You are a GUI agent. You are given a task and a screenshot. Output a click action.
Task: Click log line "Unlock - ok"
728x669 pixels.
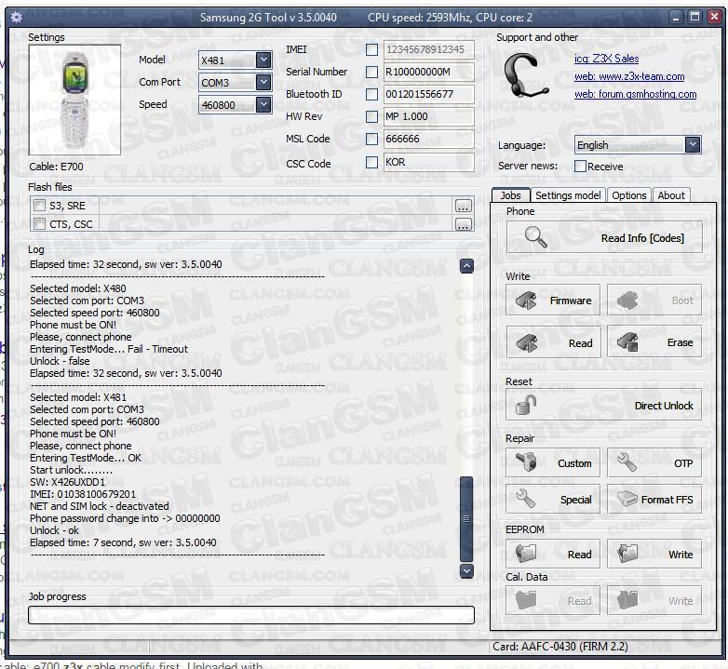54,530
